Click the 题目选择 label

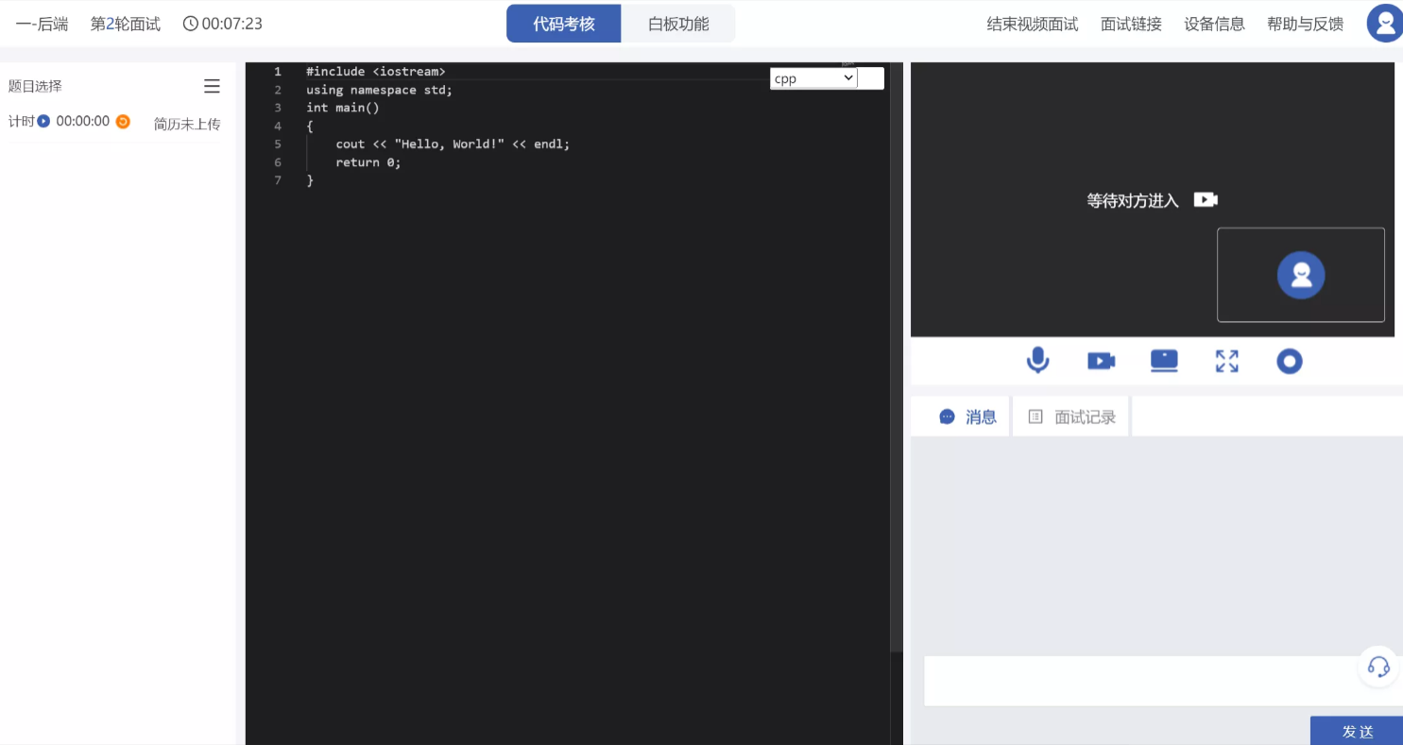tap(35, 86)
